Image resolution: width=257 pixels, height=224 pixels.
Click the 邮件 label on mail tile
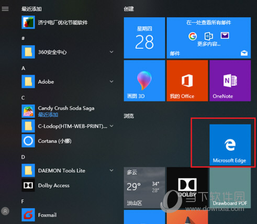175,53
